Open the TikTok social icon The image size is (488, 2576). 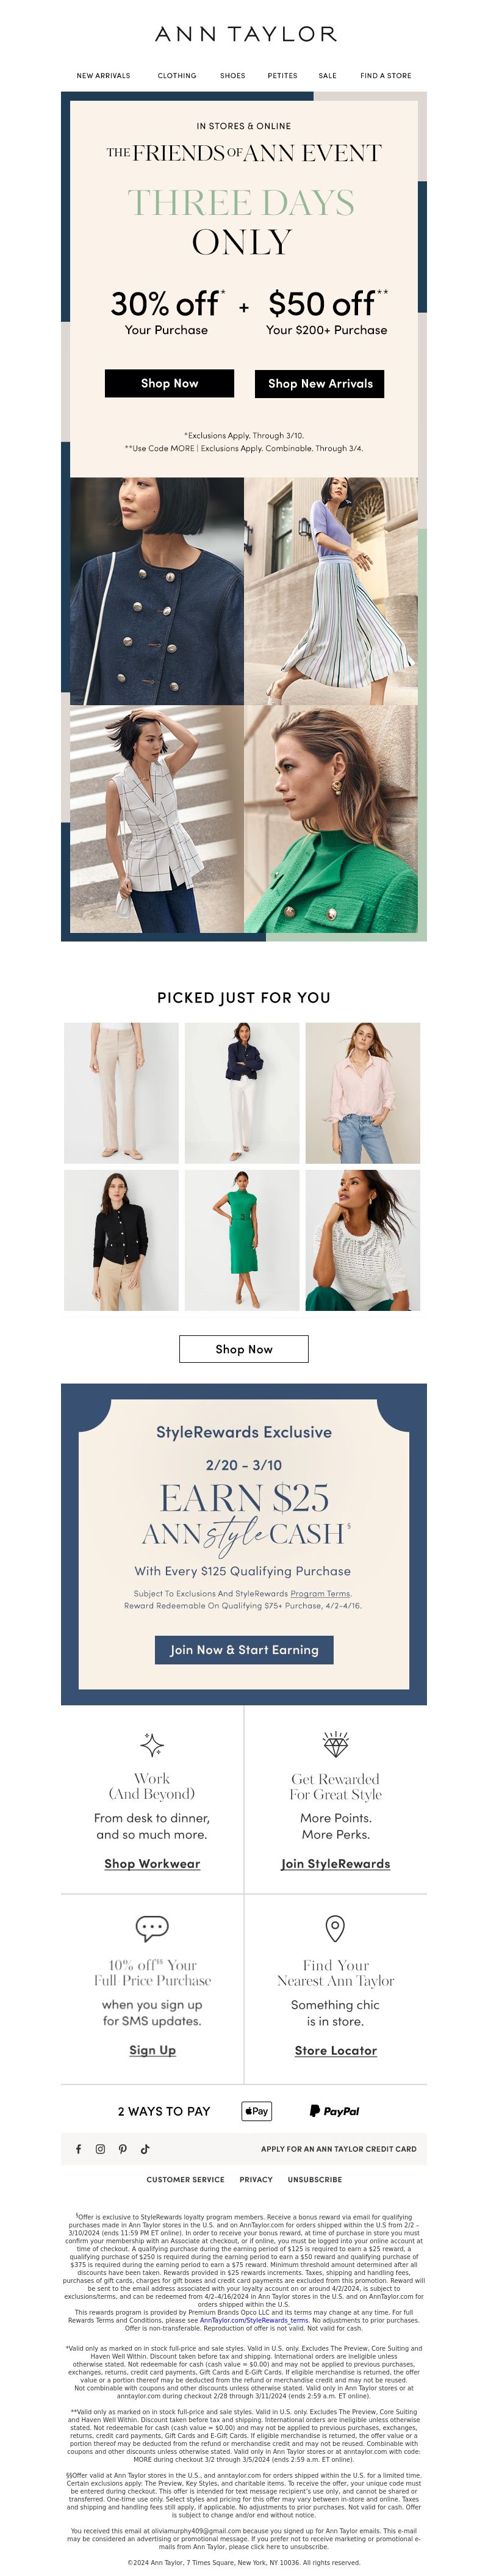pos(144,2148)
